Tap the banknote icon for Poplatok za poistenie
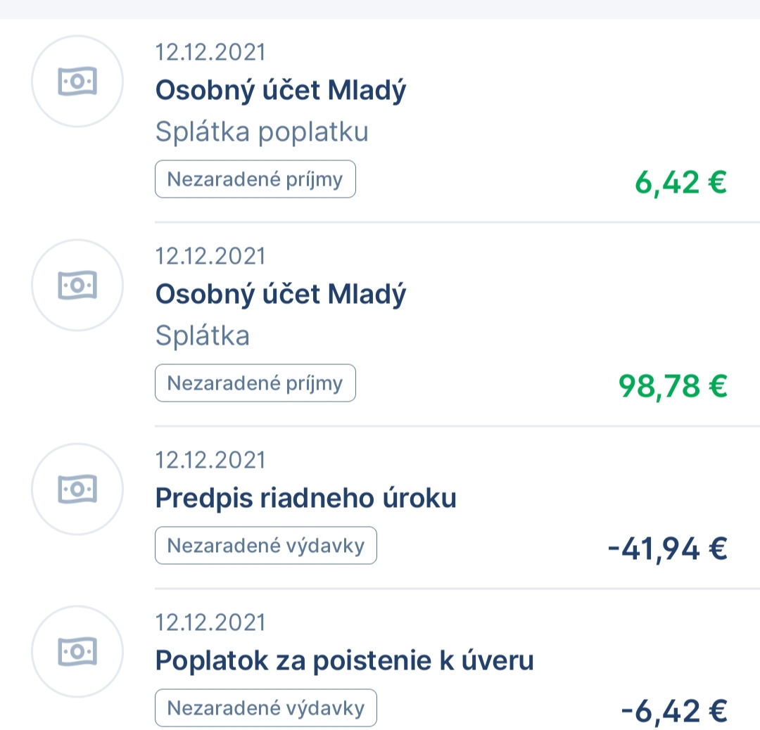The width and height of the screenshot is (760, 730). tap(77, 651)
